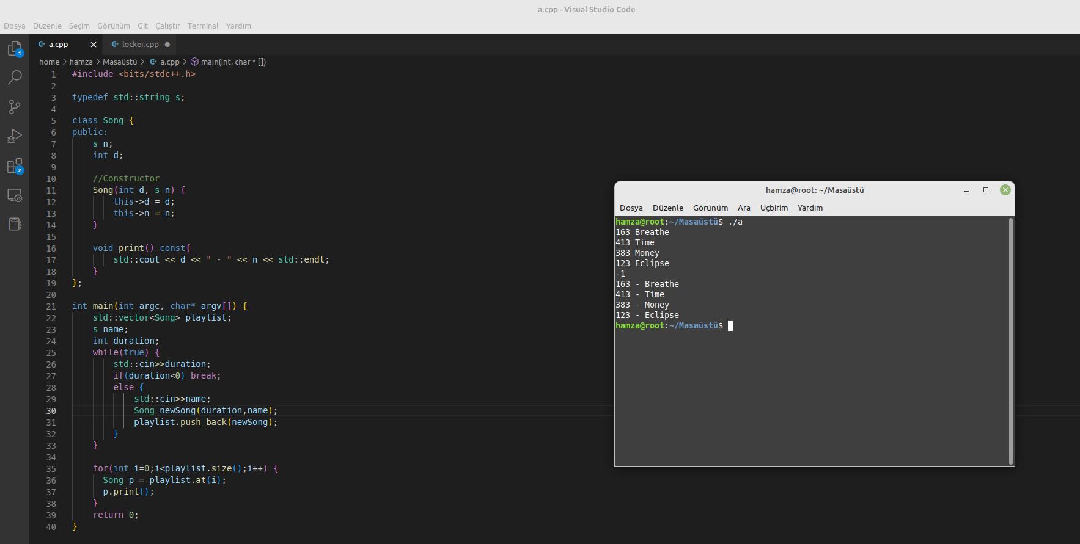The height and width of the screenshot is (544, 1080).
Task: Open the Remote Explorer view
Action: click(x=15, y=195)
